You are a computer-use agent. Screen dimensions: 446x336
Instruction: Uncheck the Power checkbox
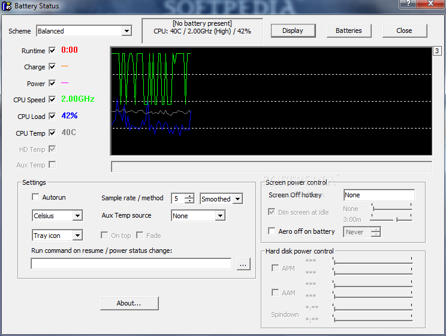pyautogui.click(x=52, y=84)
